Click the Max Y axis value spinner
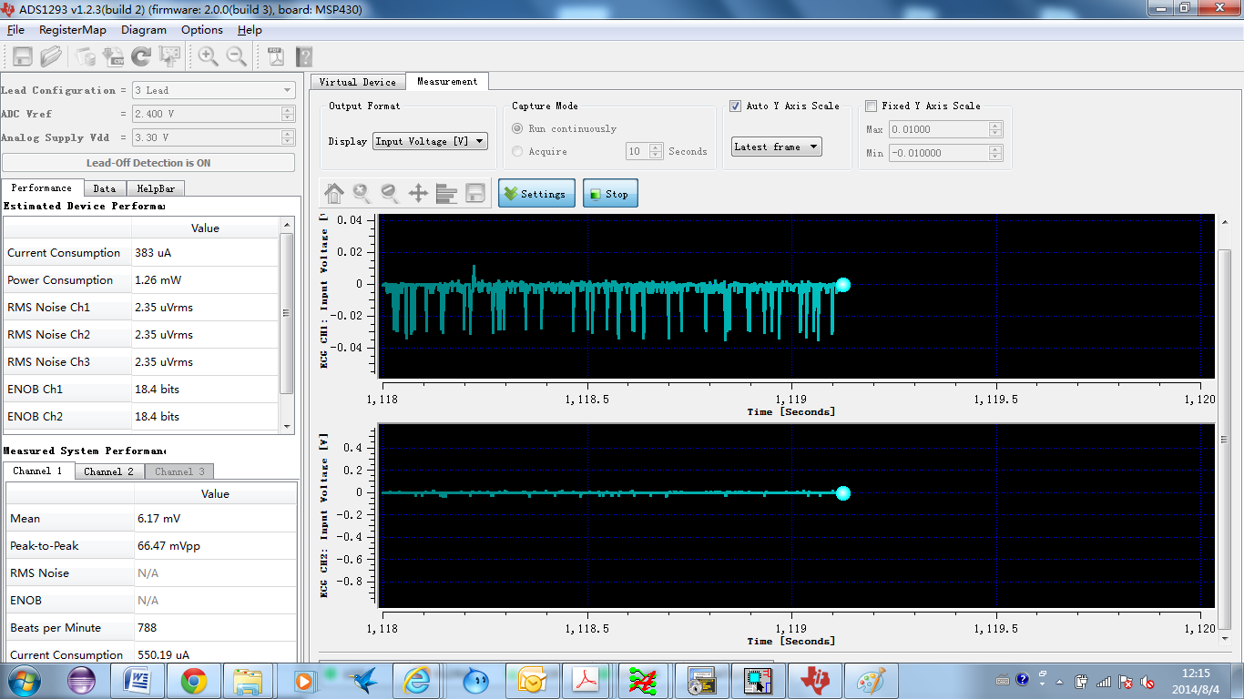Viewport: 1244px width, 699px height. pyautogui.click(x=995, y=129)
